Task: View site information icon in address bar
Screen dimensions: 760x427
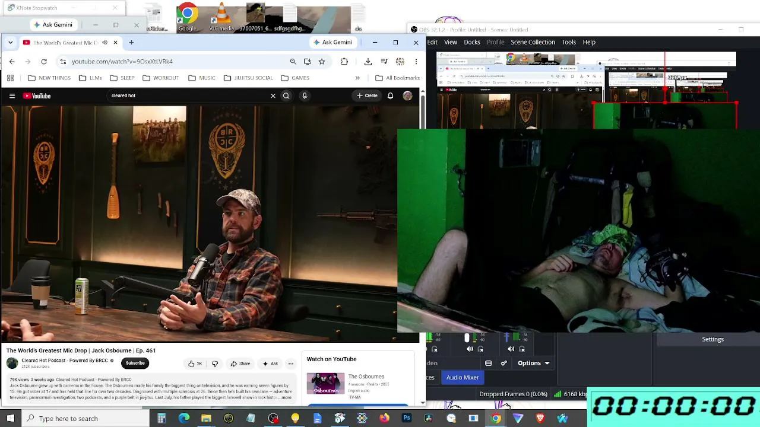Action: (x=63, y=62)
